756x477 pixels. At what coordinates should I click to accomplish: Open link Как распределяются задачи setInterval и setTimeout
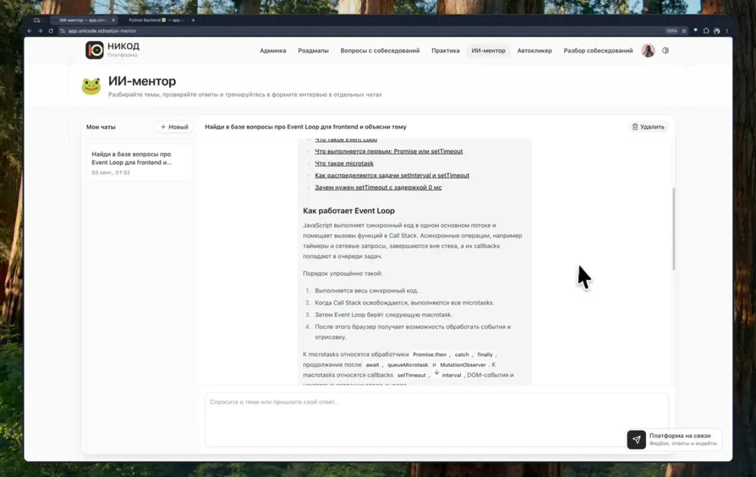point(392,175)
